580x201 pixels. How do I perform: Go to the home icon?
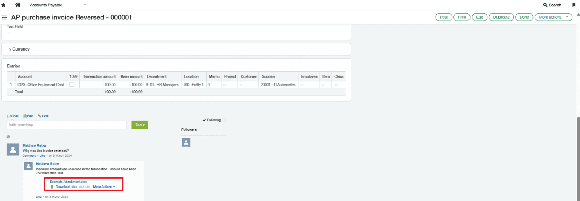pos(18,5)
